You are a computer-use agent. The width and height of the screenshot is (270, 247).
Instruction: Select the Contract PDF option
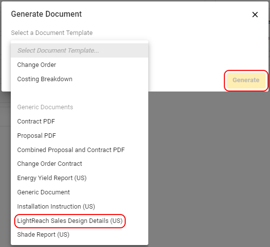[80, 122]
